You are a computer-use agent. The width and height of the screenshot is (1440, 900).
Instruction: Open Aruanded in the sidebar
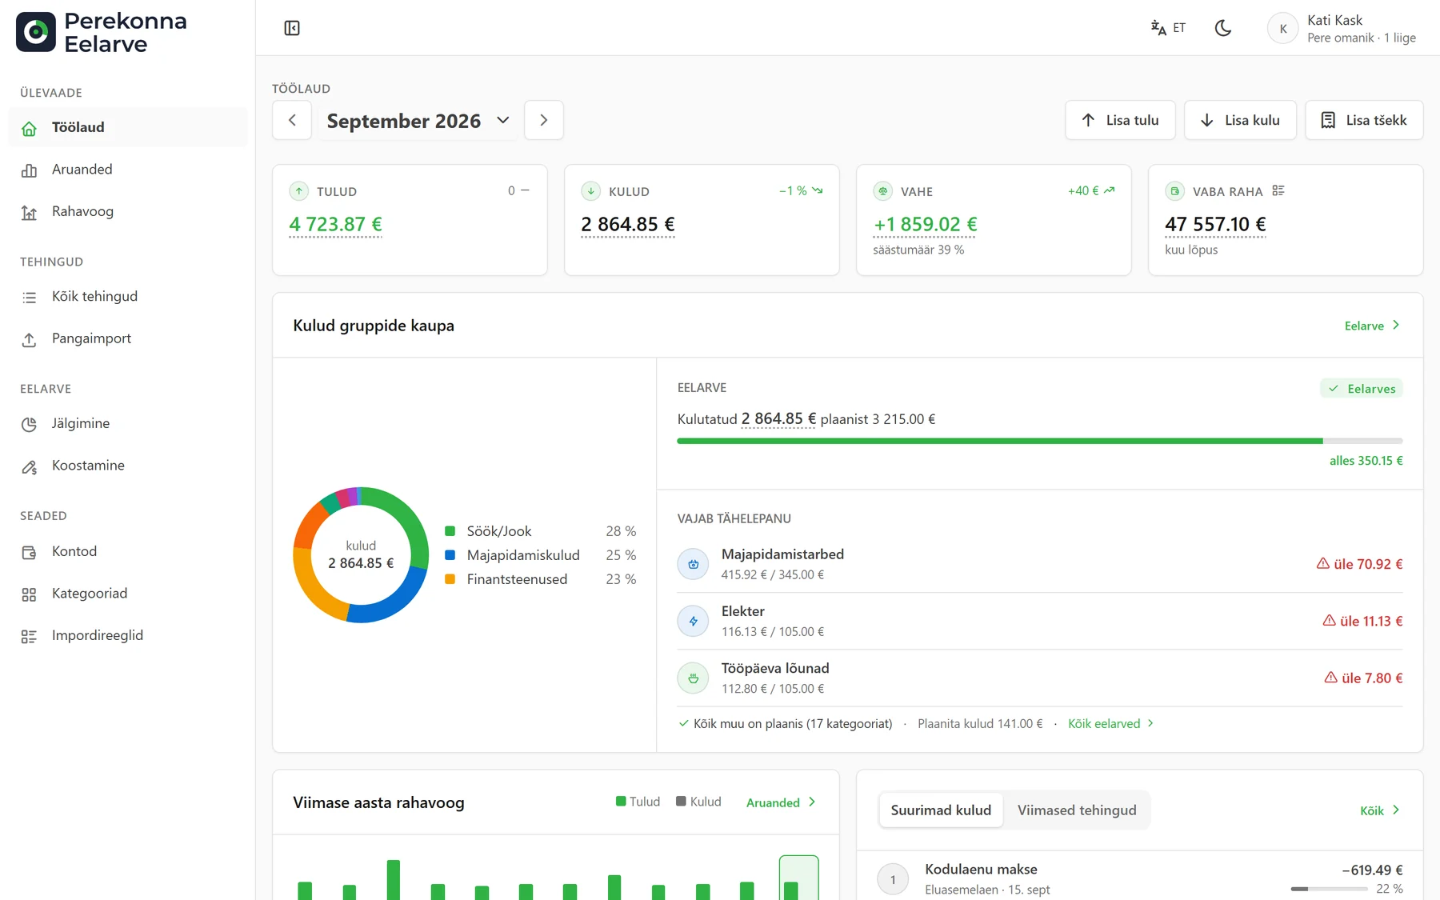tap(128, 170)
